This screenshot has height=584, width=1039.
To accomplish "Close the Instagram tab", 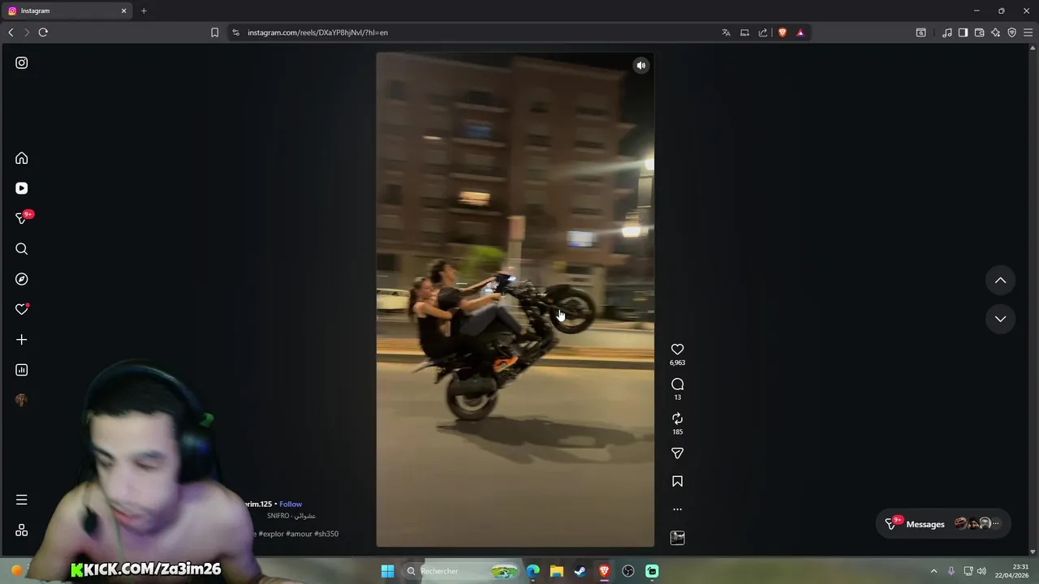I will click(x=123, y=11).
